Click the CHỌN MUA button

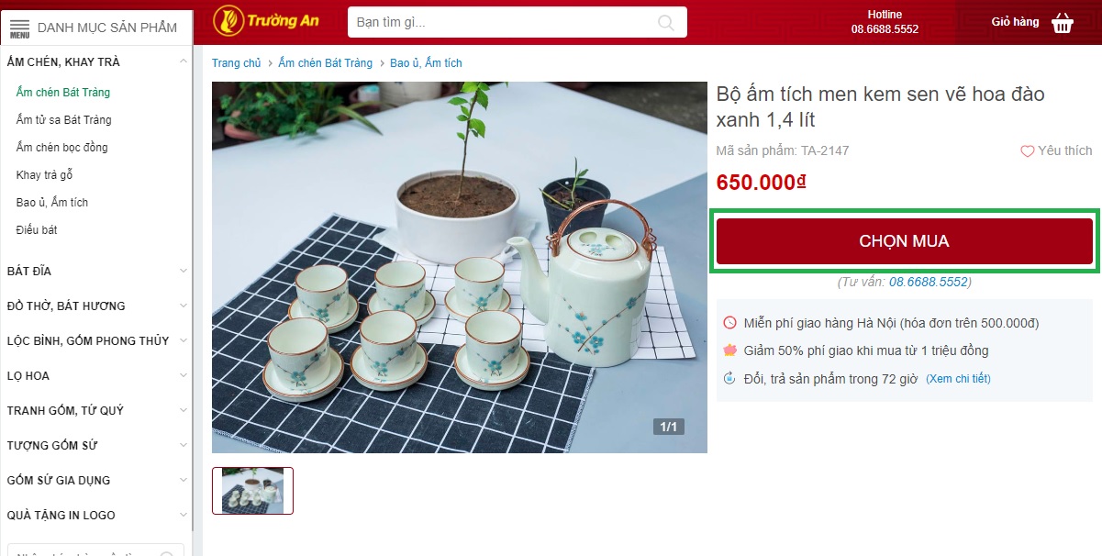pos(905,241)
